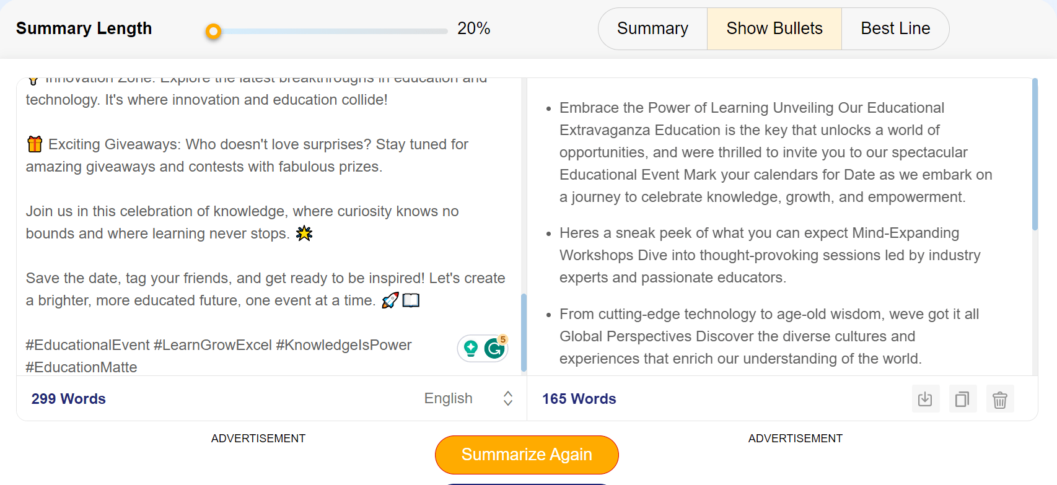
Task: Click the rocket emoji in the input text
Action: pyautogui.click(x=390, y=300)
